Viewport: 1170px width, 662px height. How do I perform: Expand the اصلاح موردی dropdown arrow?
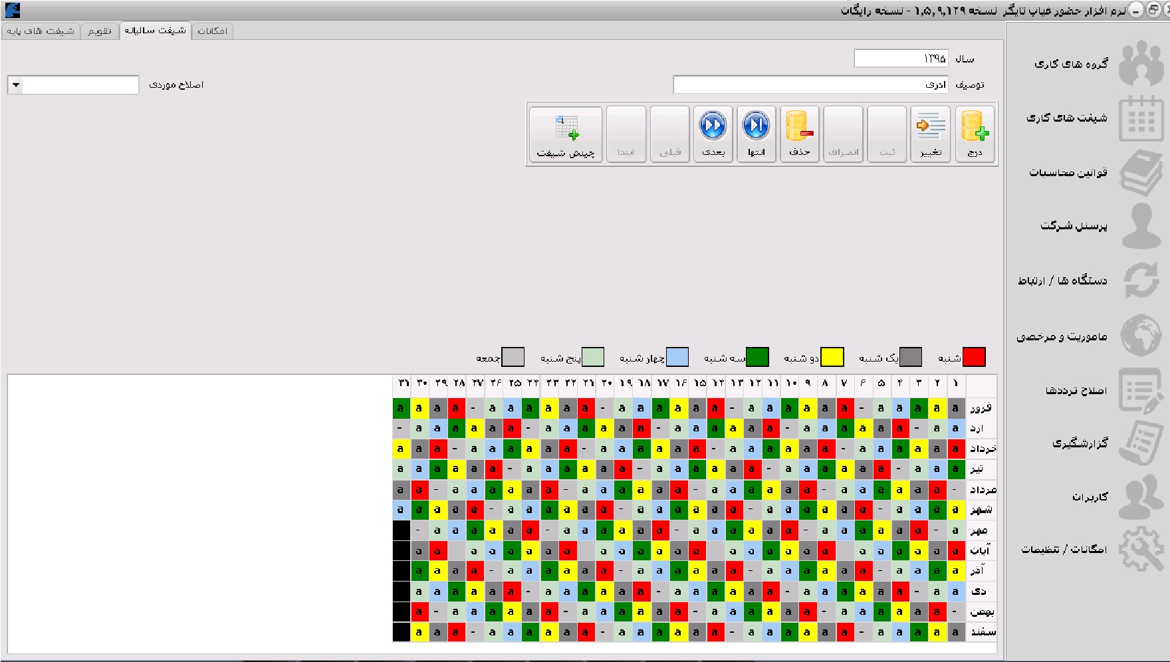coord(15,85)
